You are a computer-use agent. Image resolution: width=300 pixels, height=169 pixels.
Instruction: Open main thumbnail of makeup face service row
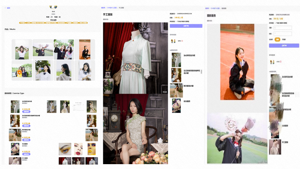coord(15,149)
